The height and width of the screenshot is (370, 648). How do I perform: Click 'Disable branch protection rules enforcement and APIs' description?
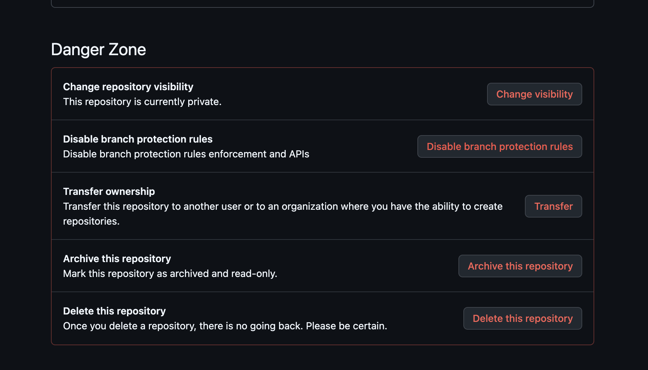coord(186,154)
